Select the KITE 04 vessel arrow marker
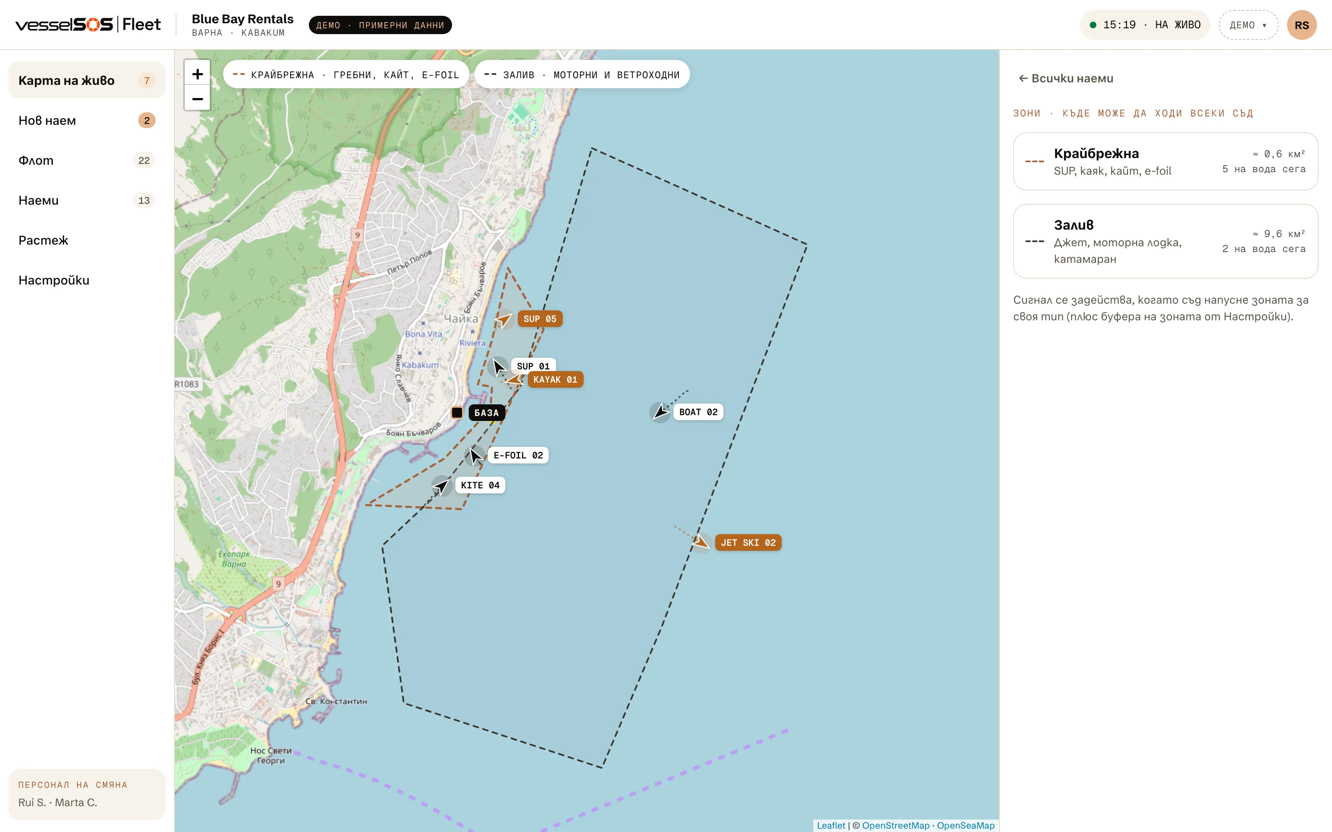 tap(441, 485)
